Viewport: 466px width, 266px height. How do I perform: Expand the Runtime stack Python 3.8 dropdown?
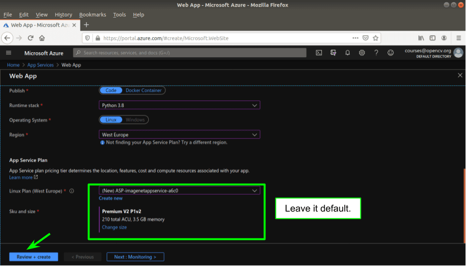[x=179, y=105]
